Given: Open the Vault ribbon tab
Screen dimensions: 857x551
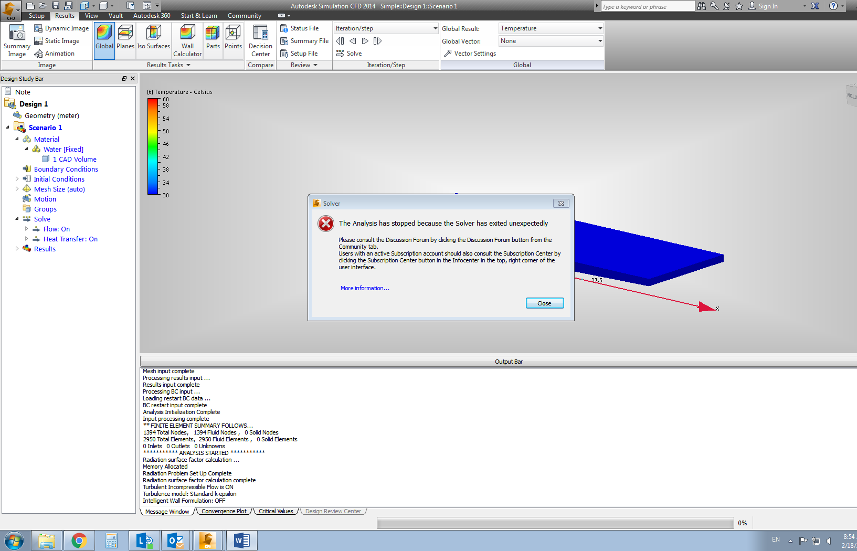Looking at the screenshot, I should pos(115,16).
